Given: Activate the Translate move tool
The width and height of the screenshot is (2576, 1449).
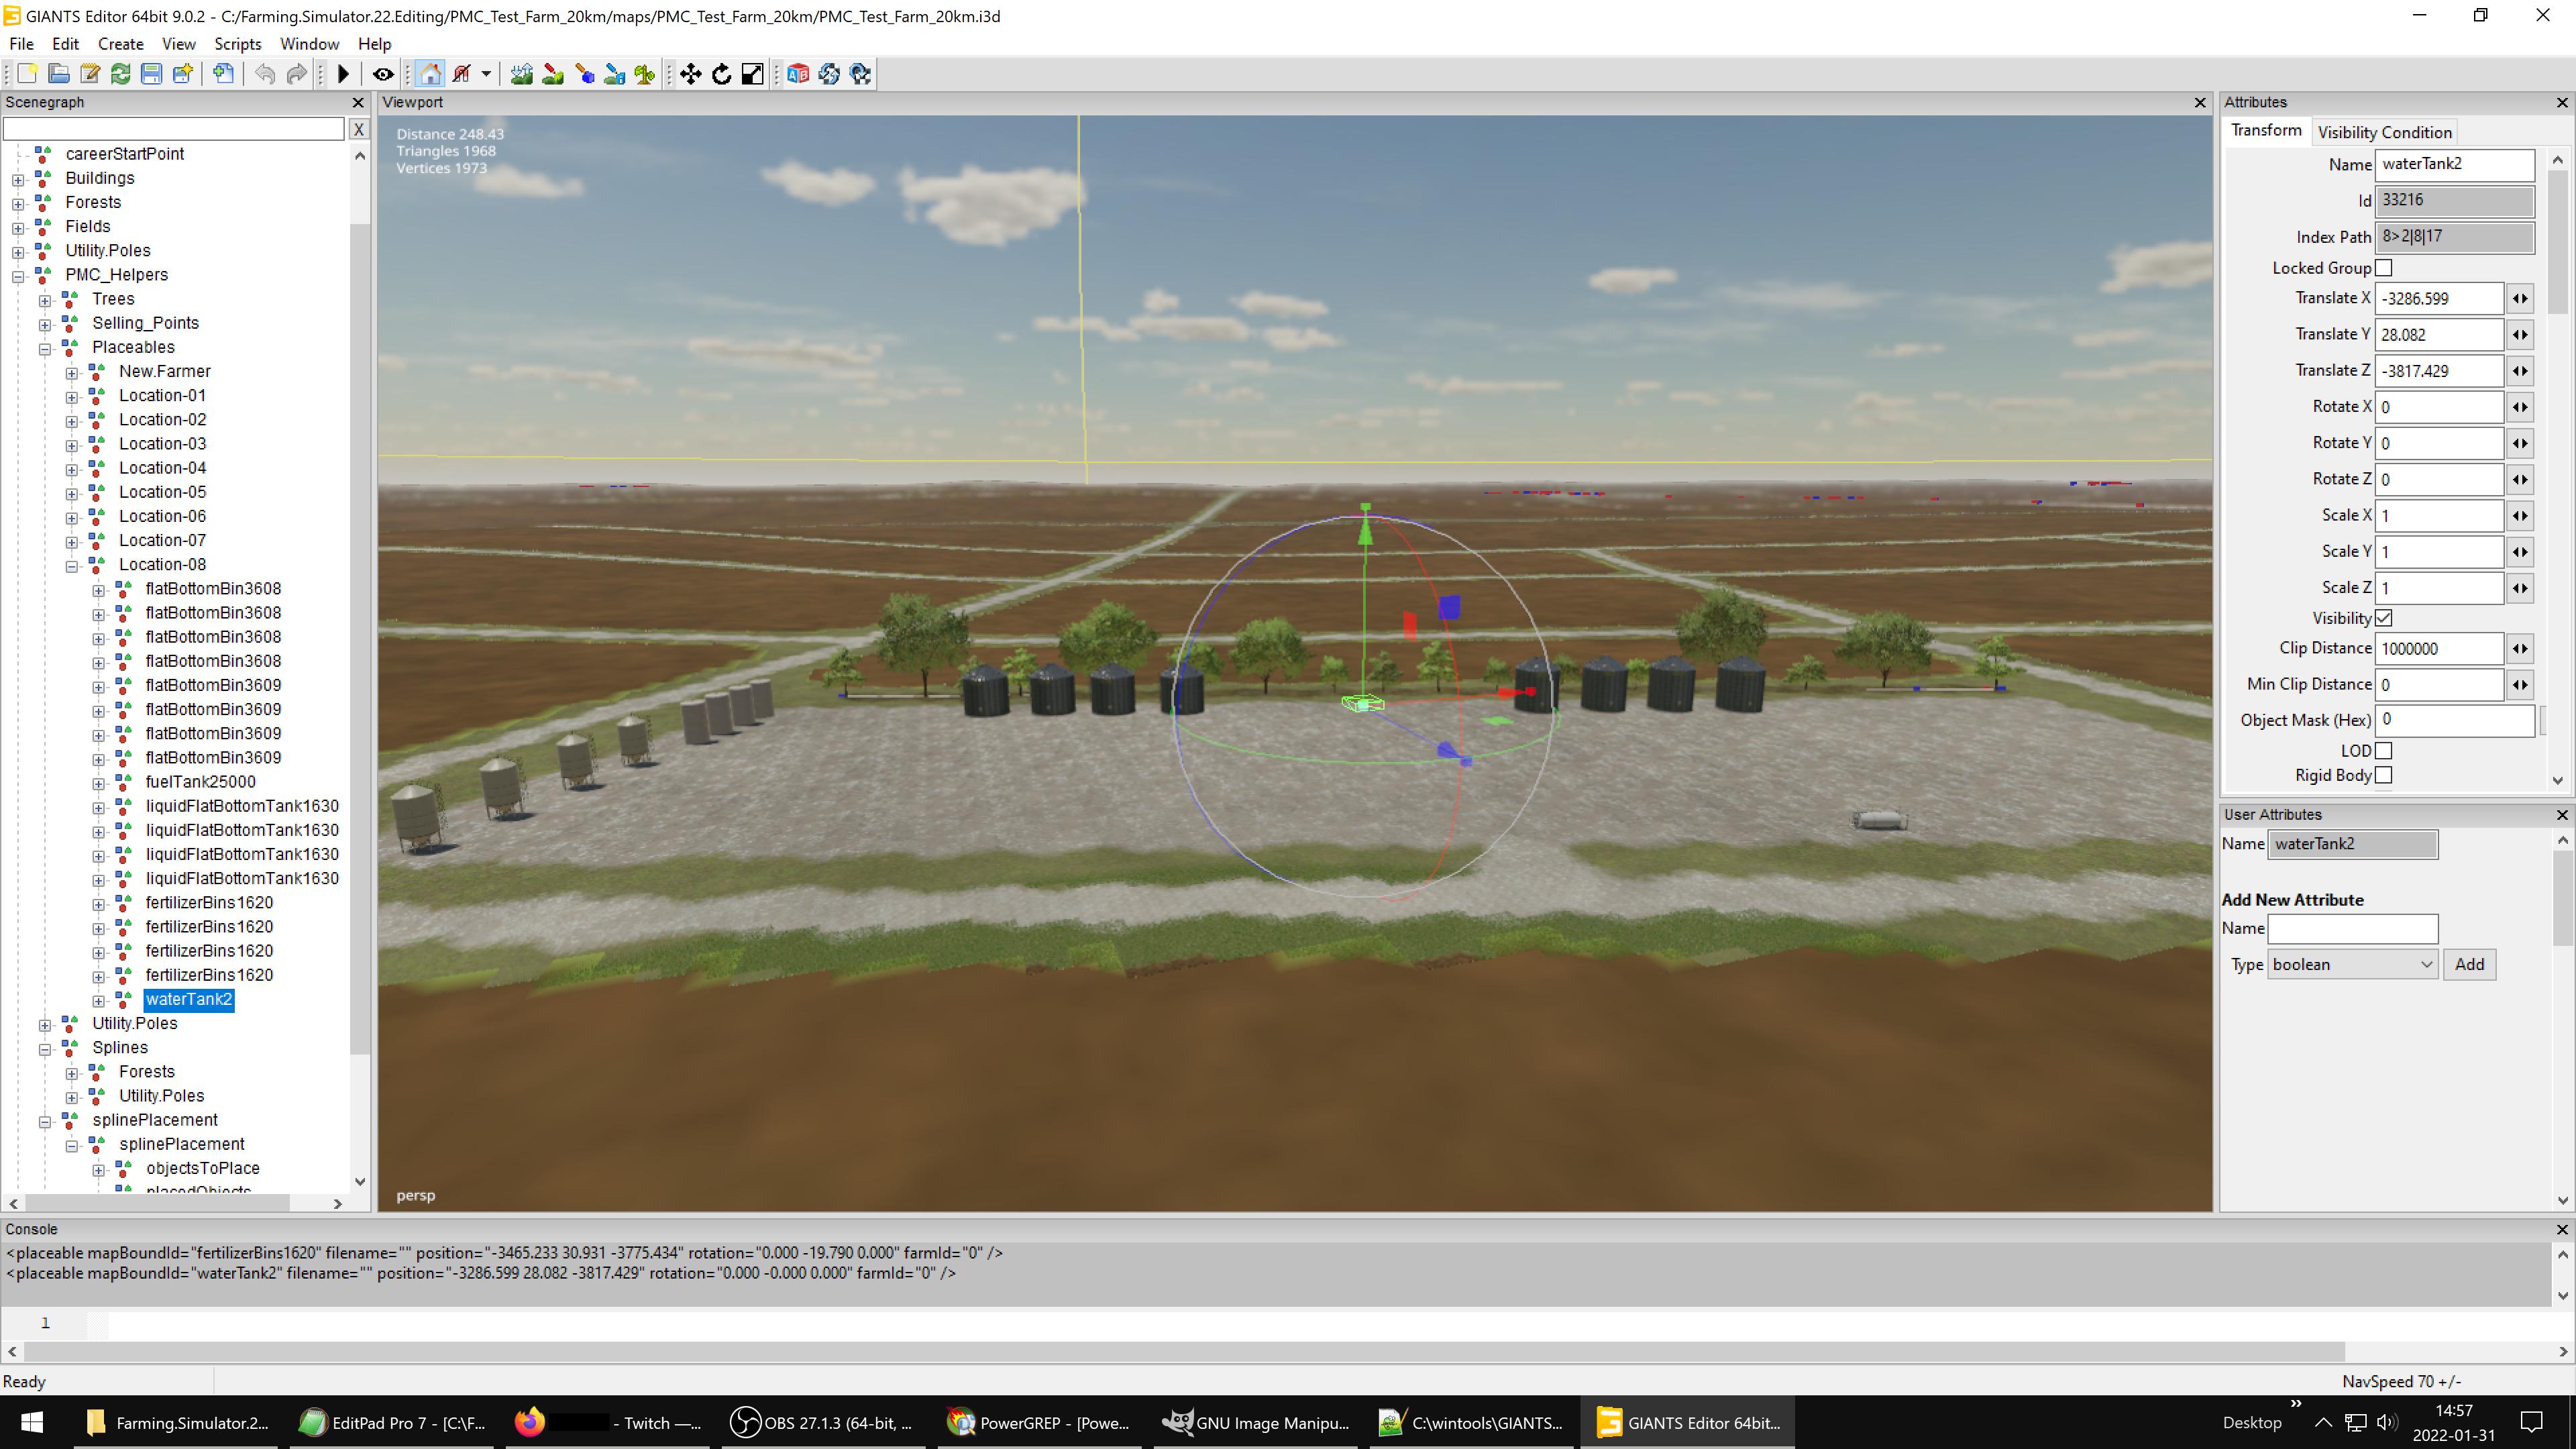Looking at the screenshot, I should tap(691, 74).
